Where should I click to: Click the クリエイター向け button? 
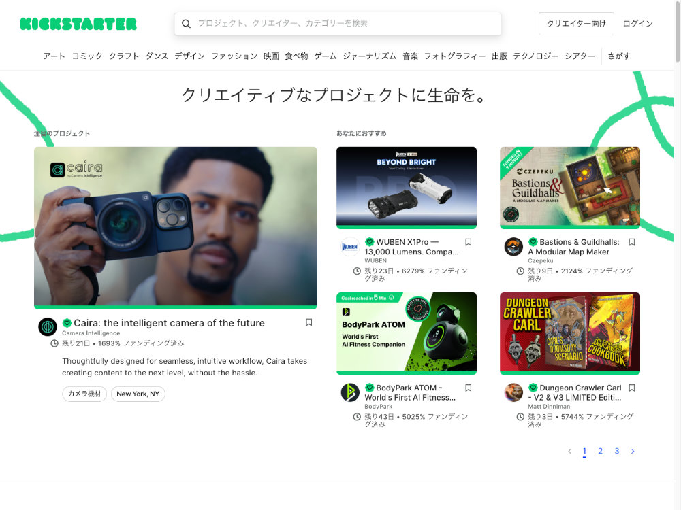pos(576,24)
